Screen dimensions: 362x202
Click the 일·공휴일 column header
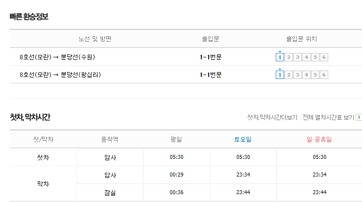pos(319,139)
